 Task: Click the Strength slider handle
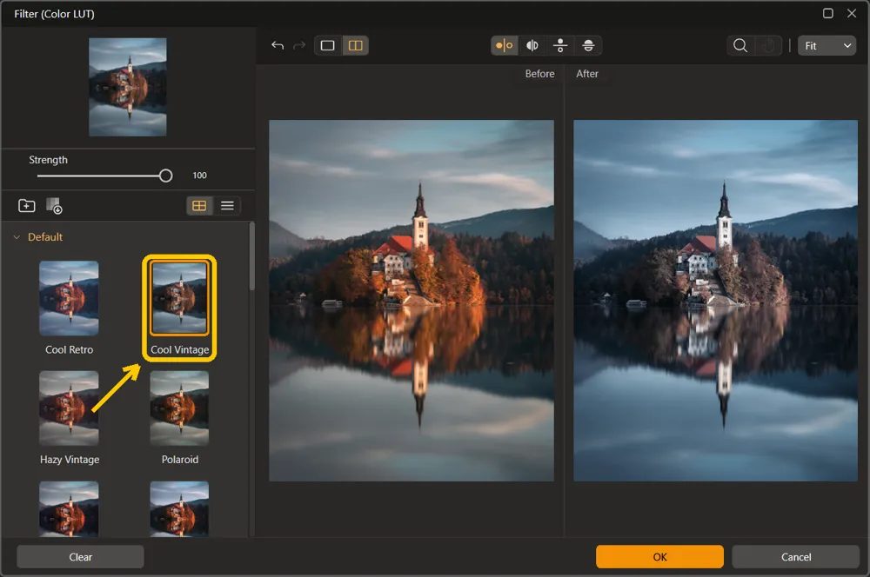[165, 176]
